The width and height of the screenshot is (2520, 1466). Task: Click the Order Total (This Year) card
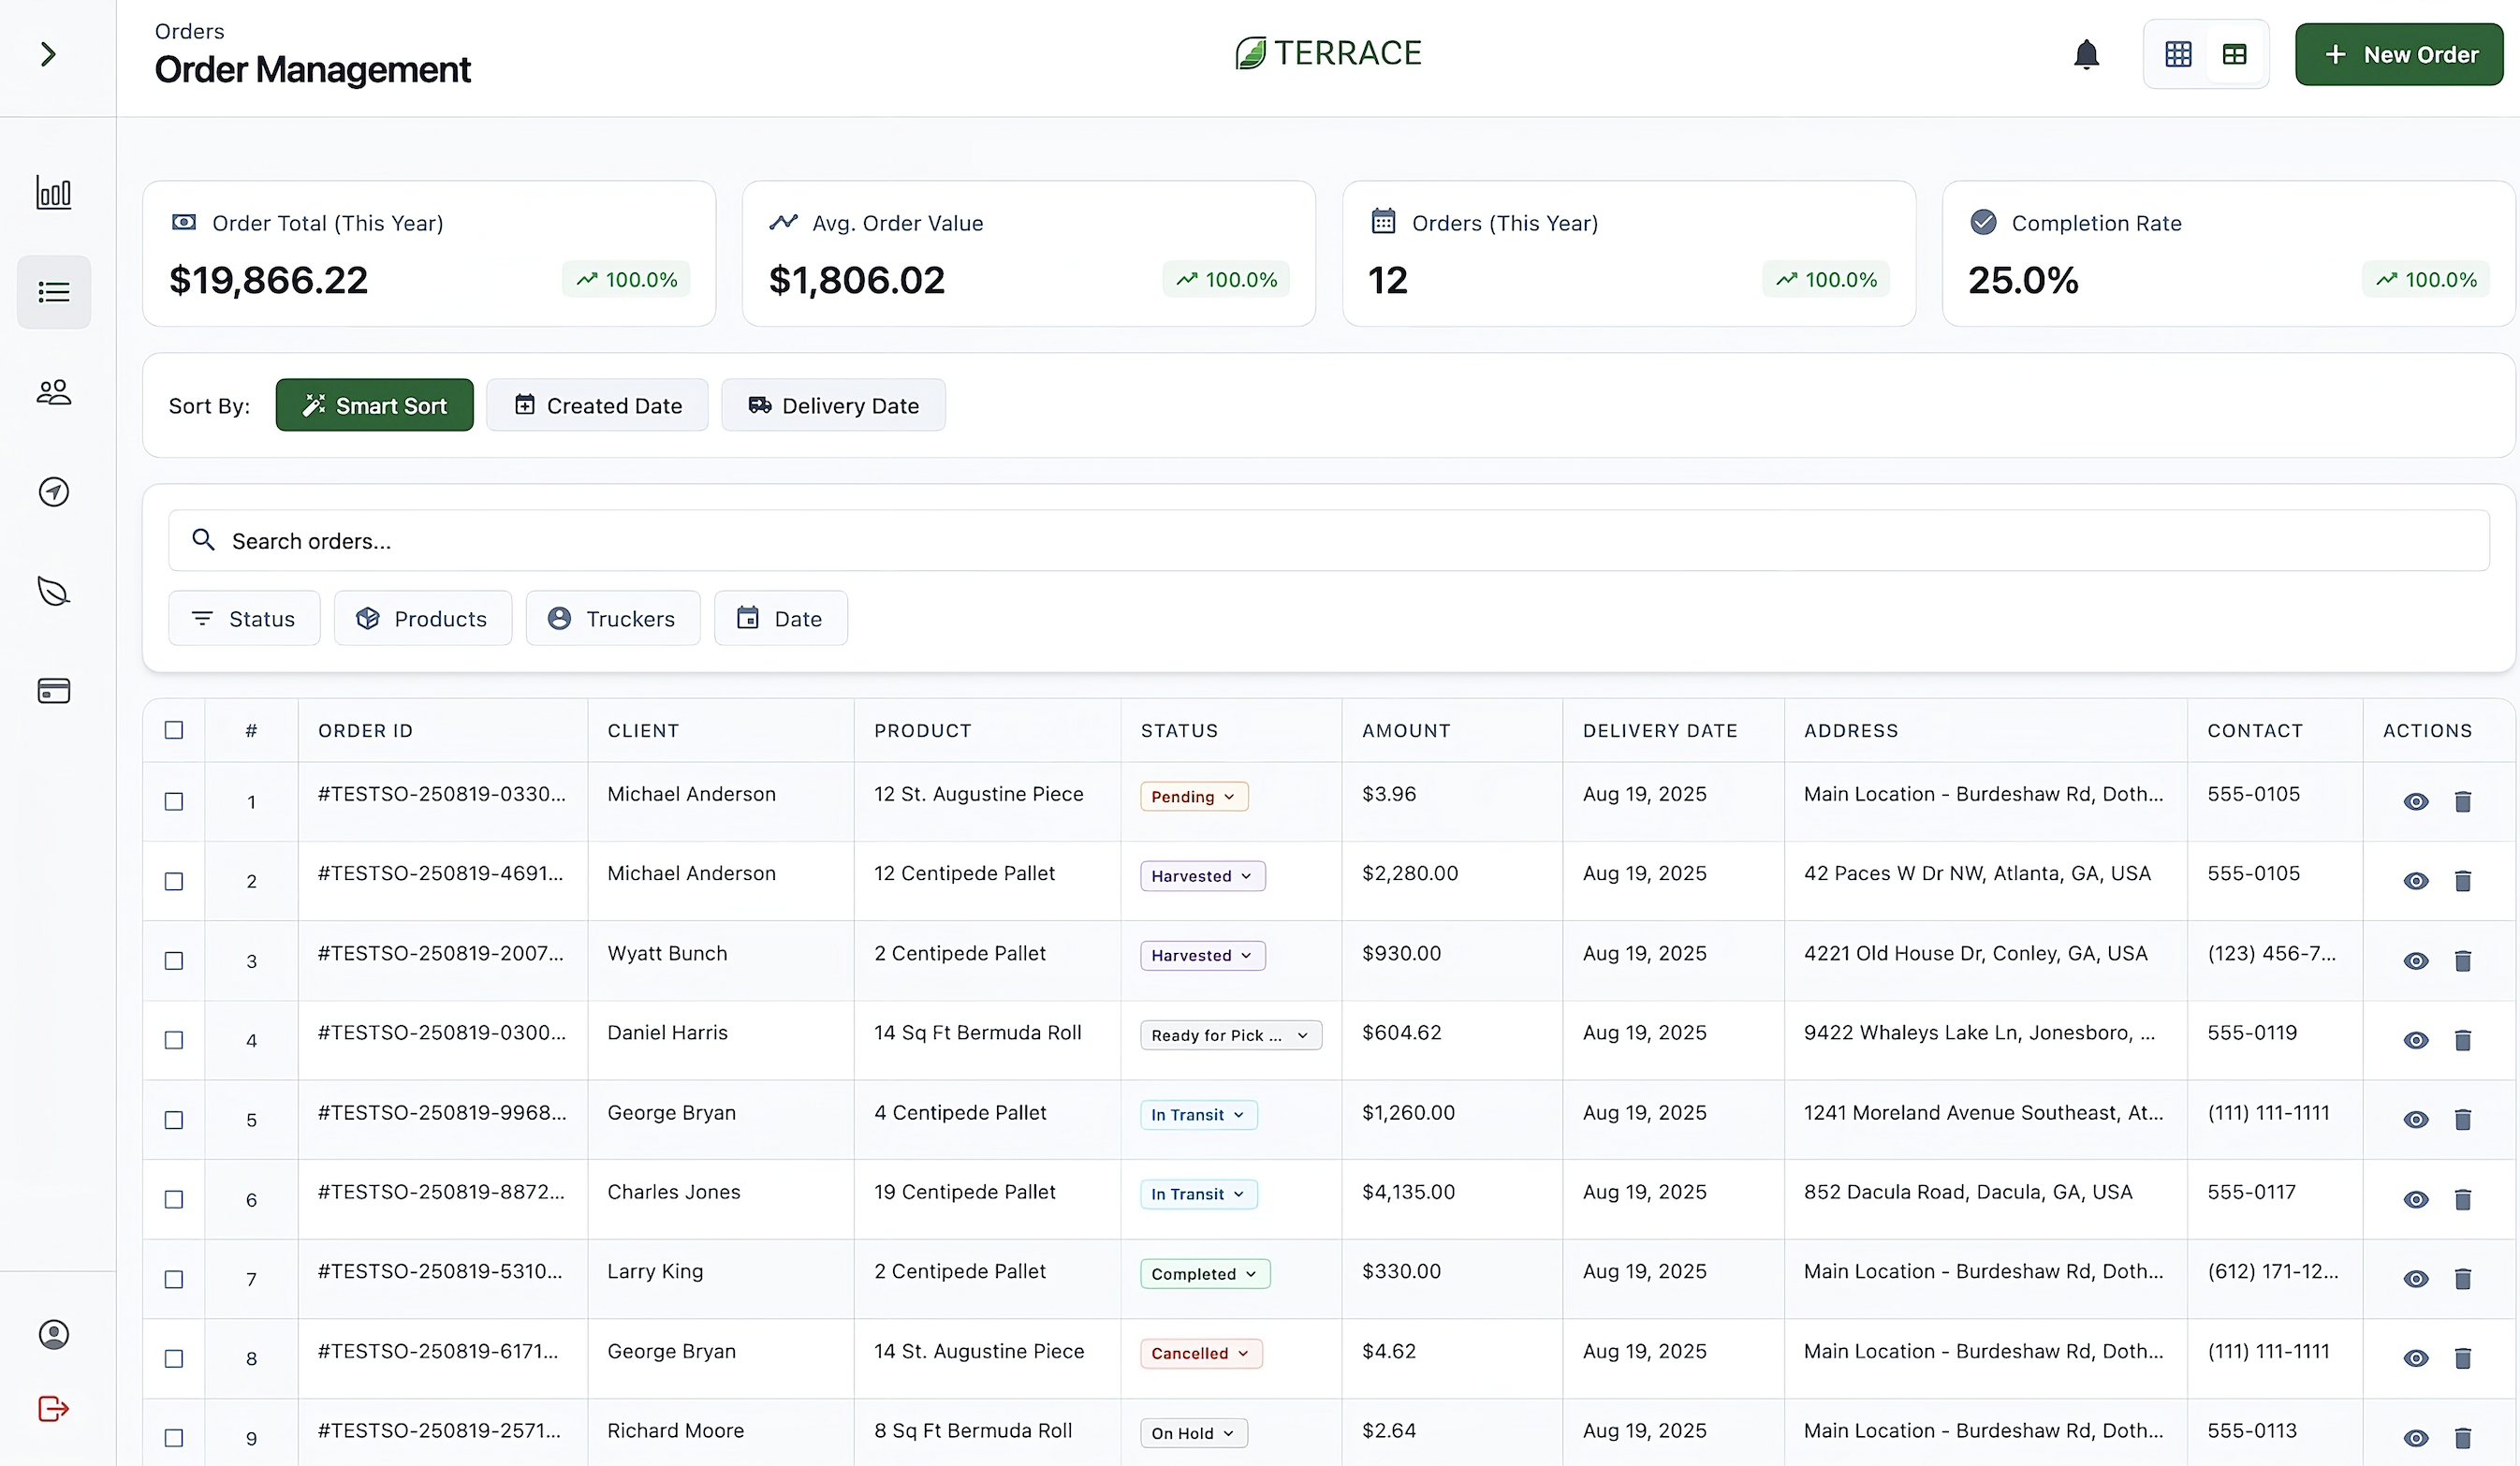[x=429, y=253]
